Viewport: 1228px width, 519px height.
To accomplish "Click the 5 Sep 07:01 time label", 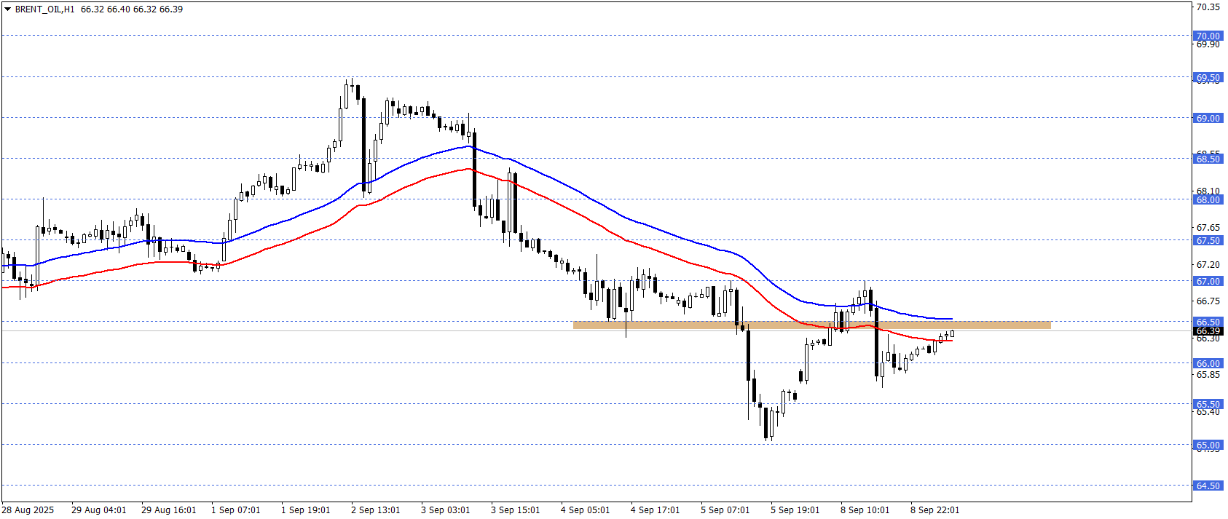I will [x=725, y=510].
